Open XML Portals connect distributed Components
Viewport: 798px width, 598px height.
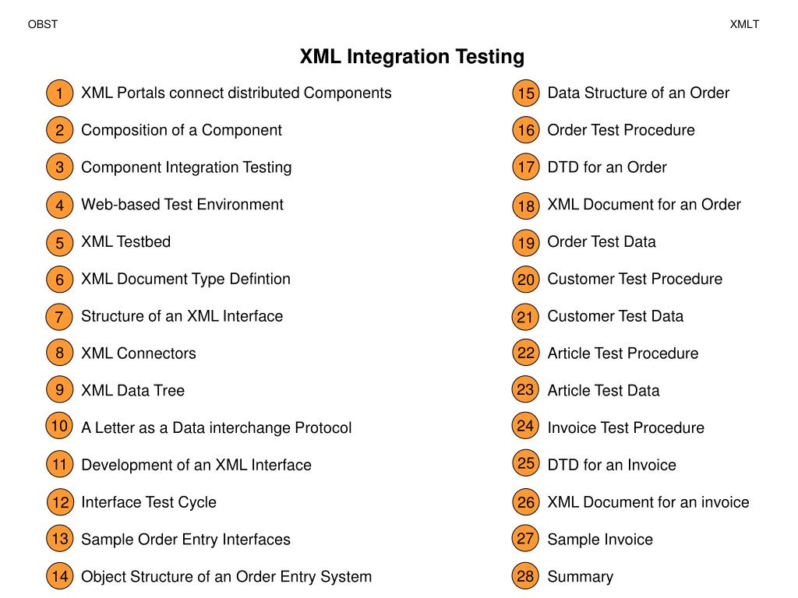(x=236, y=93)
